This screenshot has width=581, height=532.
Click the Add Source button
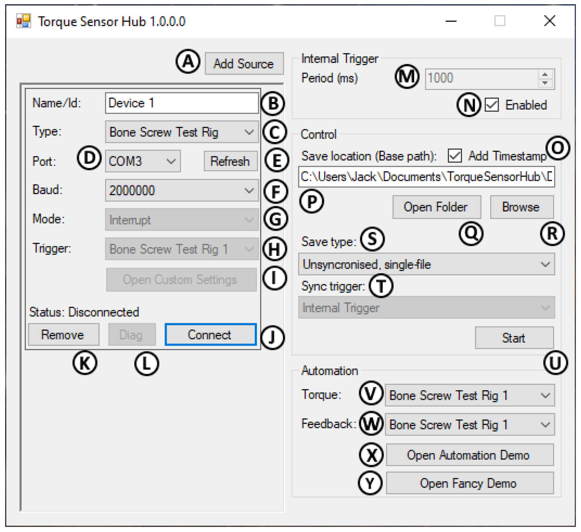[x=244, y=64]
